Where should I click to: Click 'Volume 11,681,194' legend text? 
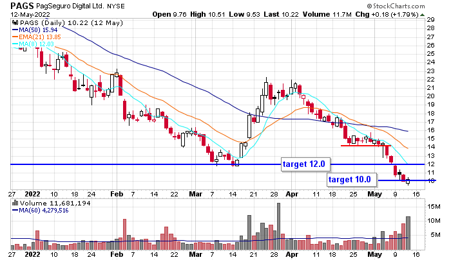[55, 204]
